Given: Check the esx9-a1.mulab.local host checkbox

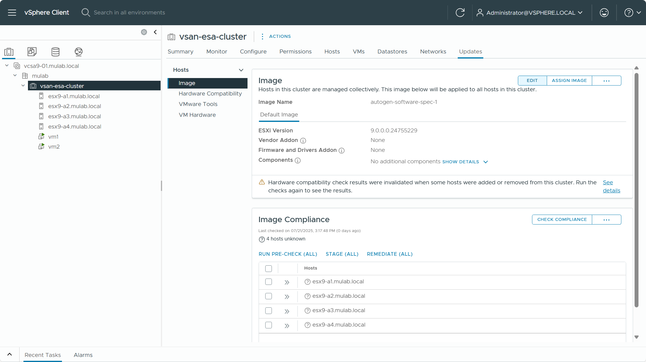Looking at the screenshot, I should click(x=269, y=282).
